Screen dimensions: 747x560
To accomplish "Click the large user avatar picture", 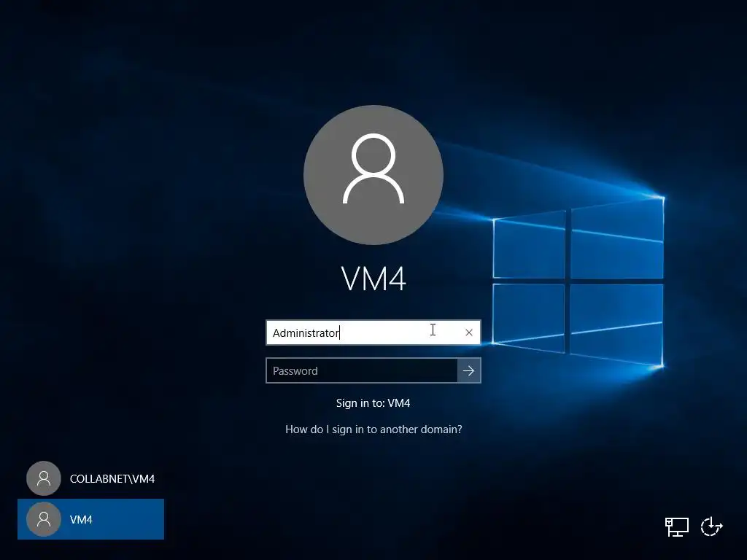I will click(373, 175).
